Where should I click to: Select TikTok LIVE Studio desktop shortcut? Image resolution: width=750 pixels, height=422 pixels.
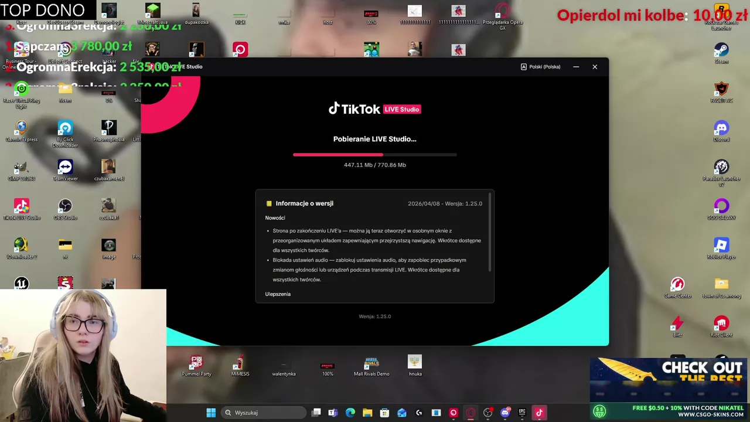coord(21,210)
